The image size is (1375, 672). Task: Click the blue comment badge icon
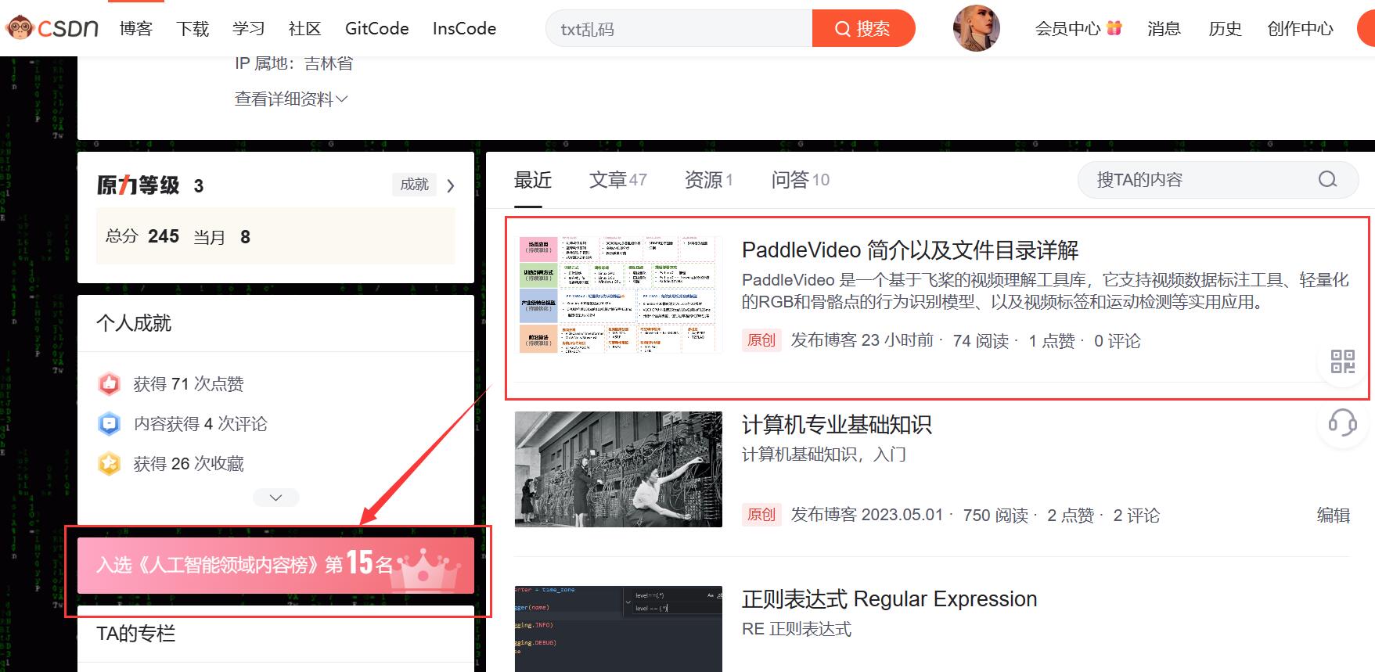coord(109,423)
